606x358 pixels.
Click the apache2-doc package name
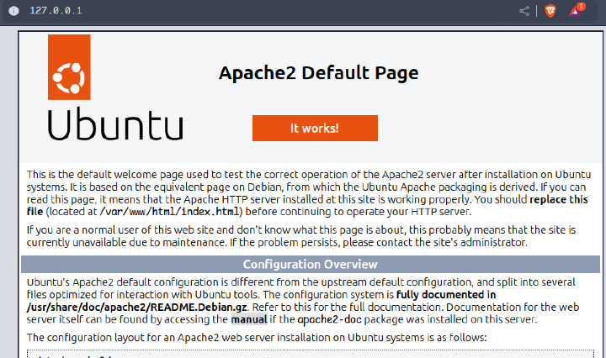click(329, 319)
